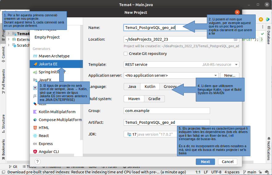Select the Micronaut (μ) generator icon
The height and width of the screenshot is (175, 272).
[x=35, y=96]
